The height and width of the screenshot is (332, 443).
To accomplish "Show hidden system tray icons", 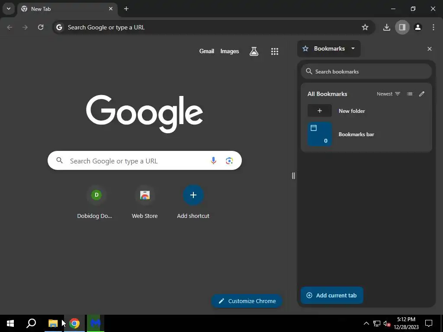I will 366,323.
